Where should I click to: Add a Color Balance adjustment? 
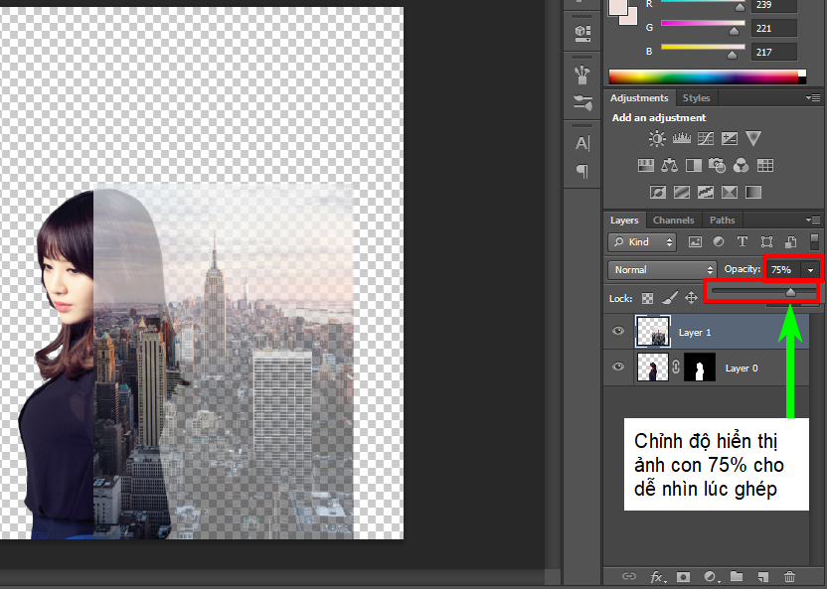click(x=669, y=166)
